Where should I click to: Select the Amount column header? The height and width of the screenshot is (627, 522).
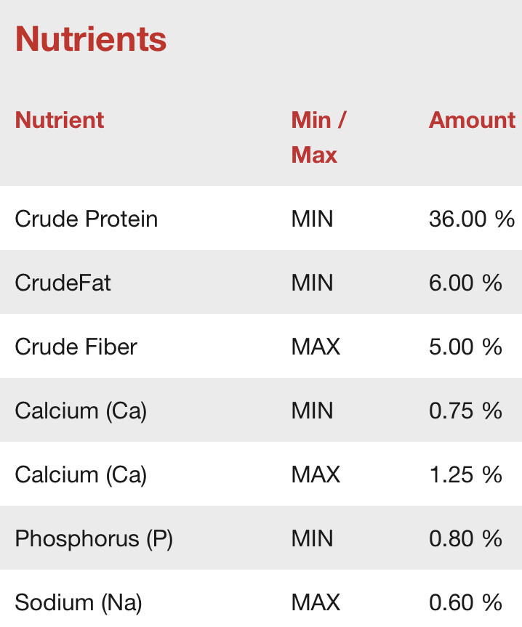click(472, 120)
